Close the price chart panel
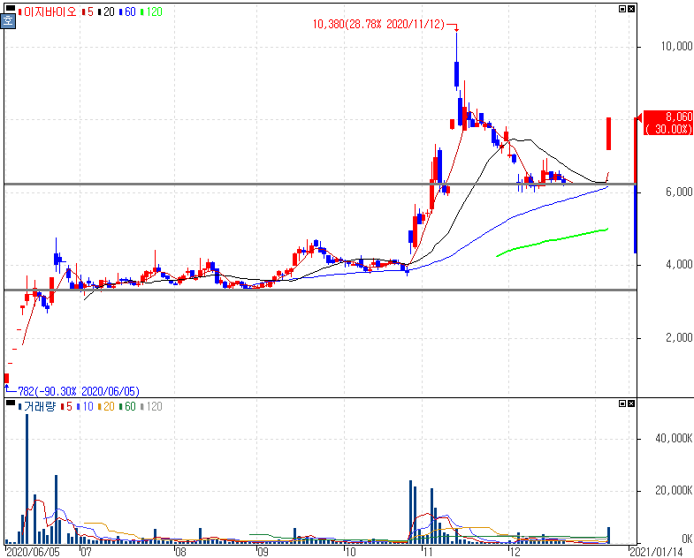Image resolution: width=694 pixels, height=558 pixels. (631, 9)
